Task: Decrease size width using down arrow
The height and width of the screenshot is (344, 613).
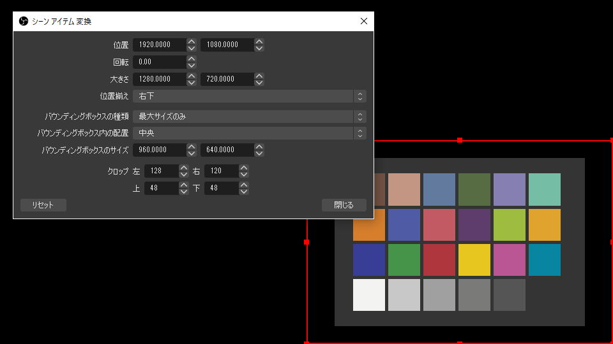Action: click(x=192, y=83)
